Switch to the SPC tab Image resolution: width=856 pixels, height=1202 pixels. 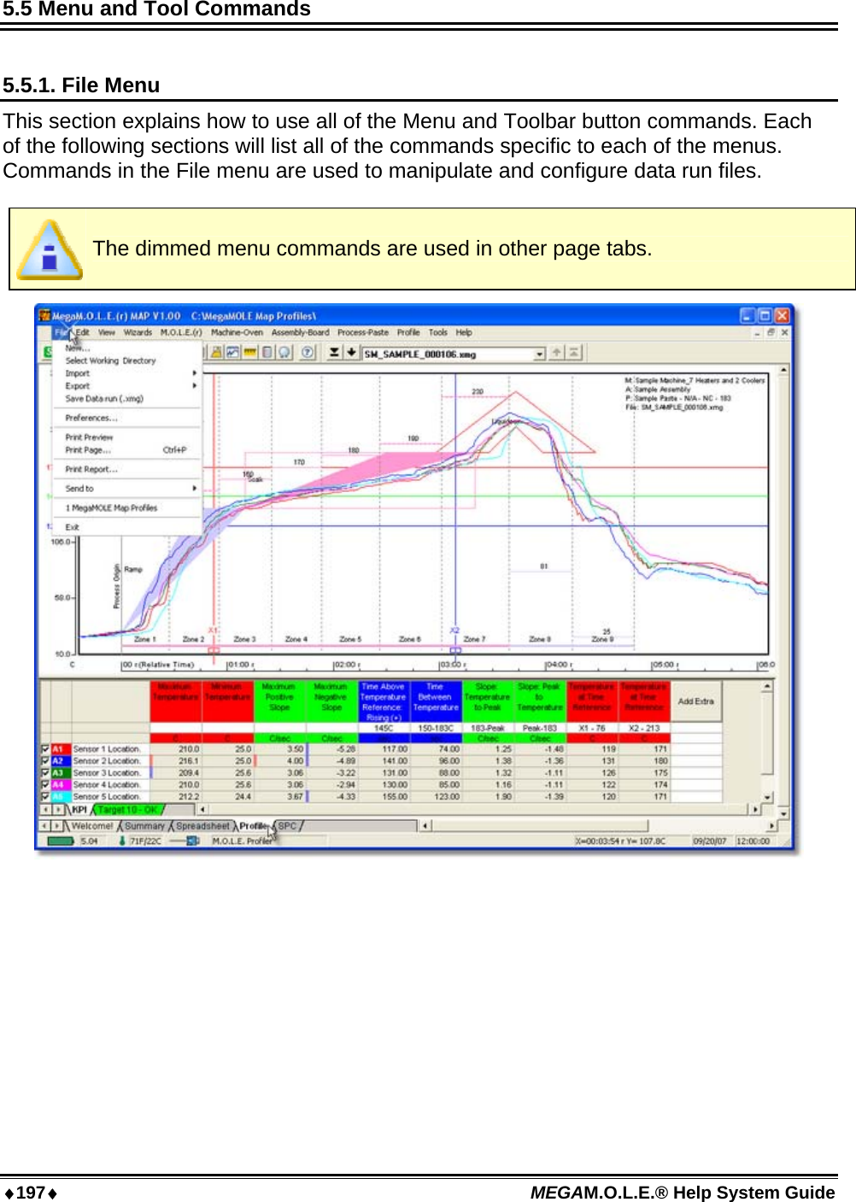[x=287, y=826]
